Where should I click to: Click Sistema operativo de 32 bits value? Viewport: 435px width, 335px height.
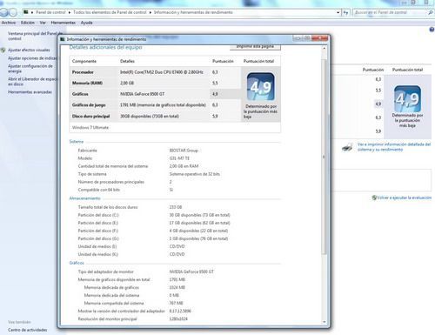click(195, 174)
